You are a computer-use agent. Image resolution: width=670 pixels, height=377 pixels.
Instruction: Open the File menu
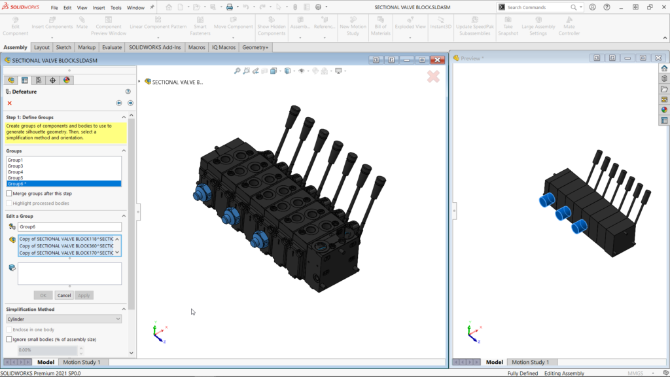click(x=54, y=8)
